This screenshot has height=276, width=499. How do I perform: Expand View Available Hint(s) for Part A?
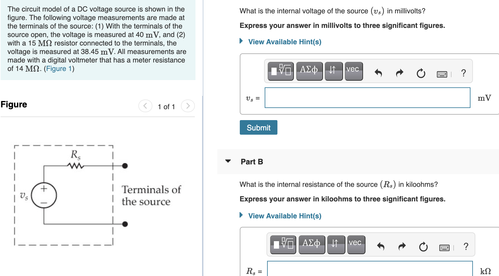tap(284, 42)
